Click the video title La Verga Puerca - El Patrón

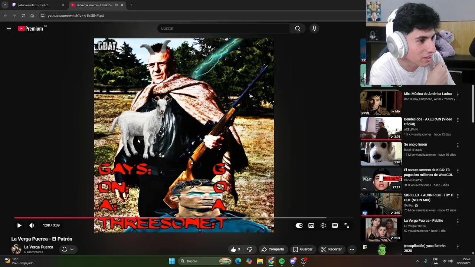tap(42, 239)
